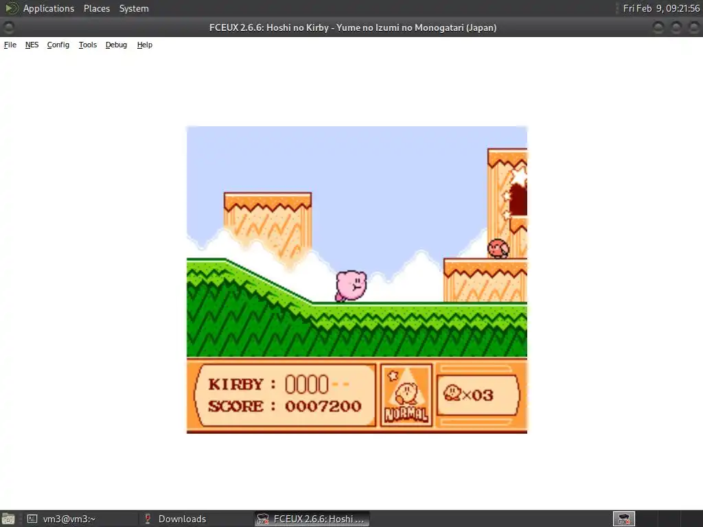Open the System menu in top panel
Image resolution: width=703 pixels, height=527 pixels.
(134, 8)
